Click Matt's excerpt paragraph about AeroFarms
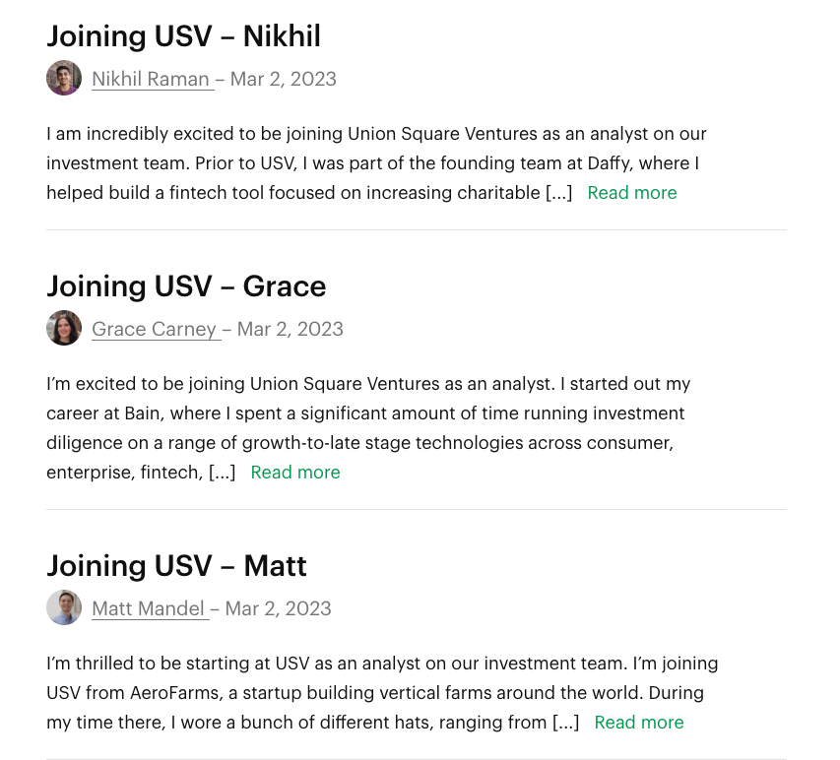 [x=382, y=693]
